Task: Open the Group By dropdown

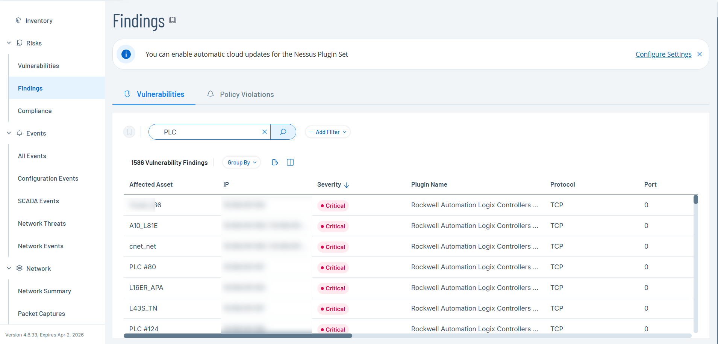Action: pos(242,162)
